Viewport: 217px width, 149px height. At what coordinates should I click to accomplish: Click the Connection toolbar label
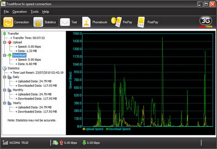pos(22,22)
